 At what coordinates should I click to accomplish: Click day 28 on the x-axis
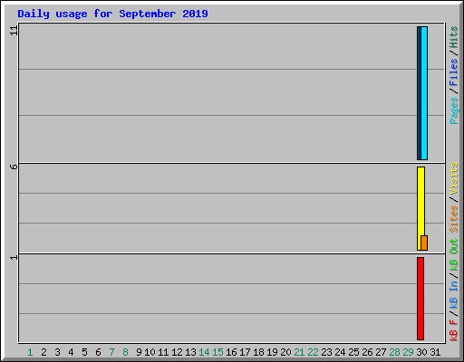[394, 352]
